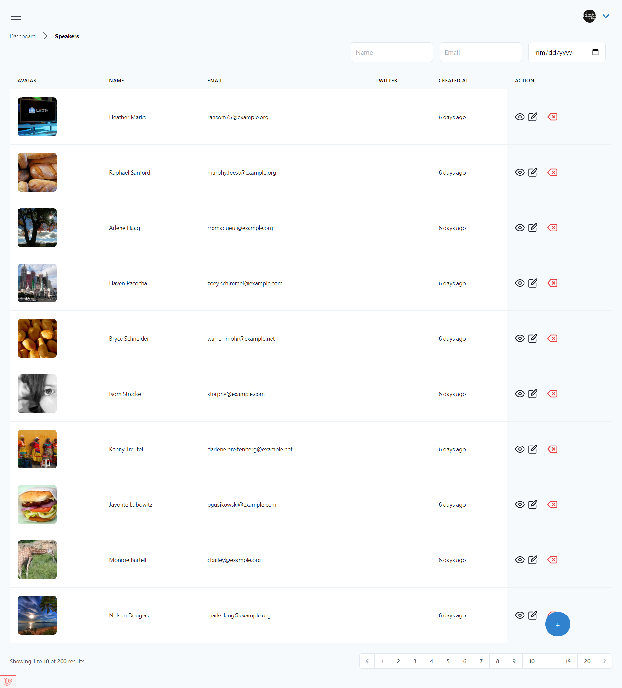Click the blue plus add speaker button

557,625
